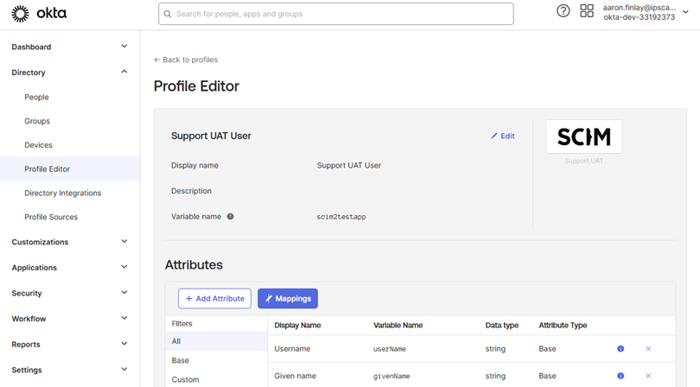Click the Add Attribute button
The width and height of the screenshot is (700, 387).
click(x=214, y=299)
